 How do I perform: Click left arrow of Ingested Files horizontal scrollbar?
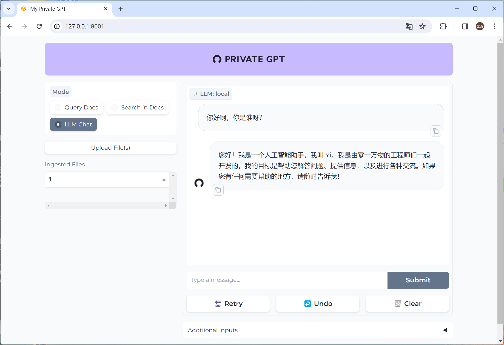[x=49, y=205]
